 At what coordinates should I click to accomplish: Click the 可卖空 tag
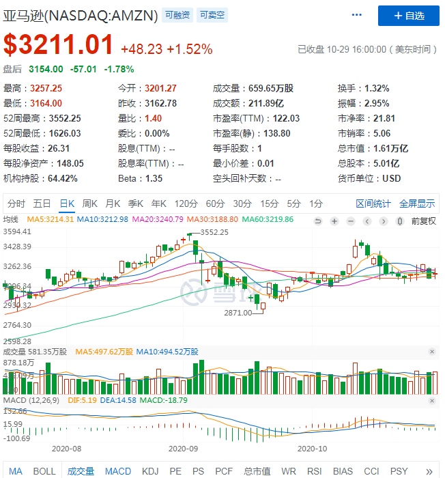(212, 15)
